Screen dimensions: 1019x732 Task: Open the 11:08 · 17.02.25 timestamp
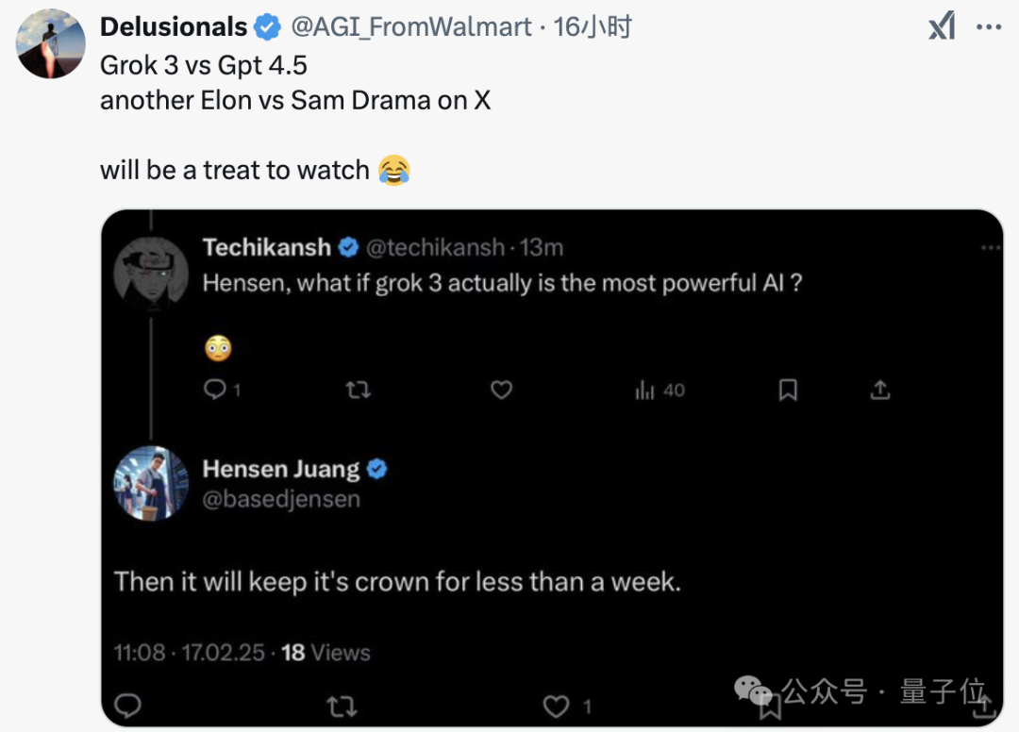(189, 652)
